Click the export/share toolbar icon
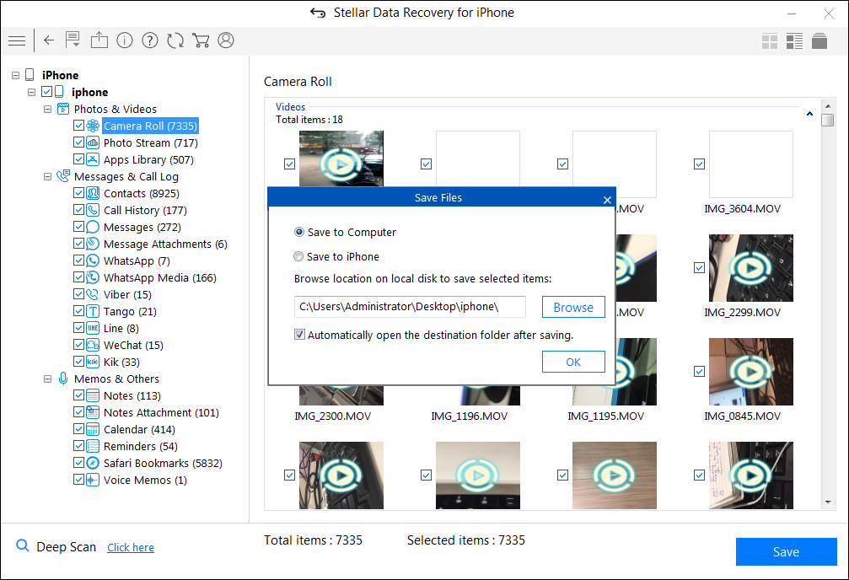Image resolution: width=849 pixels, height=580 pixels. coord(99,40)
